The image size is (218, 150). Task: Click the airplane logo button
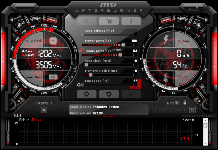109,21
